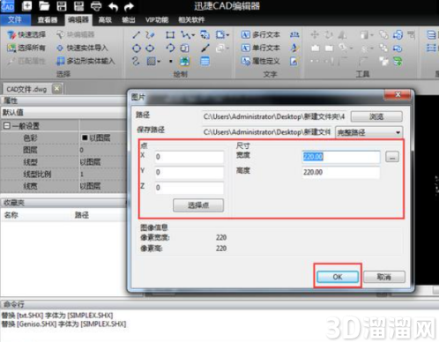Open the 完整路径 save path dropdown
This screenshot has width=439, height=342.
point(369,132)
